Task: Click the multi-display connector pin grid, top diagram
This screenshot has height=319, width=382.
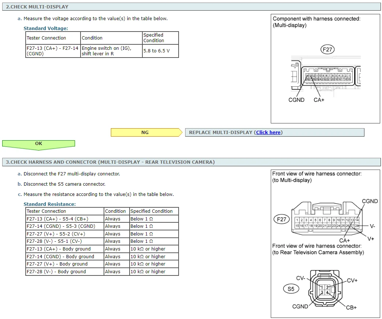Action: pyautogui.click(x=328, y=77)
